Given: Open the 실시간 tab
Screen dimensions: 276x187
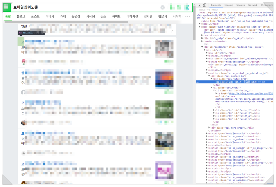Looking at the screenshot, I should click(148, 16).
